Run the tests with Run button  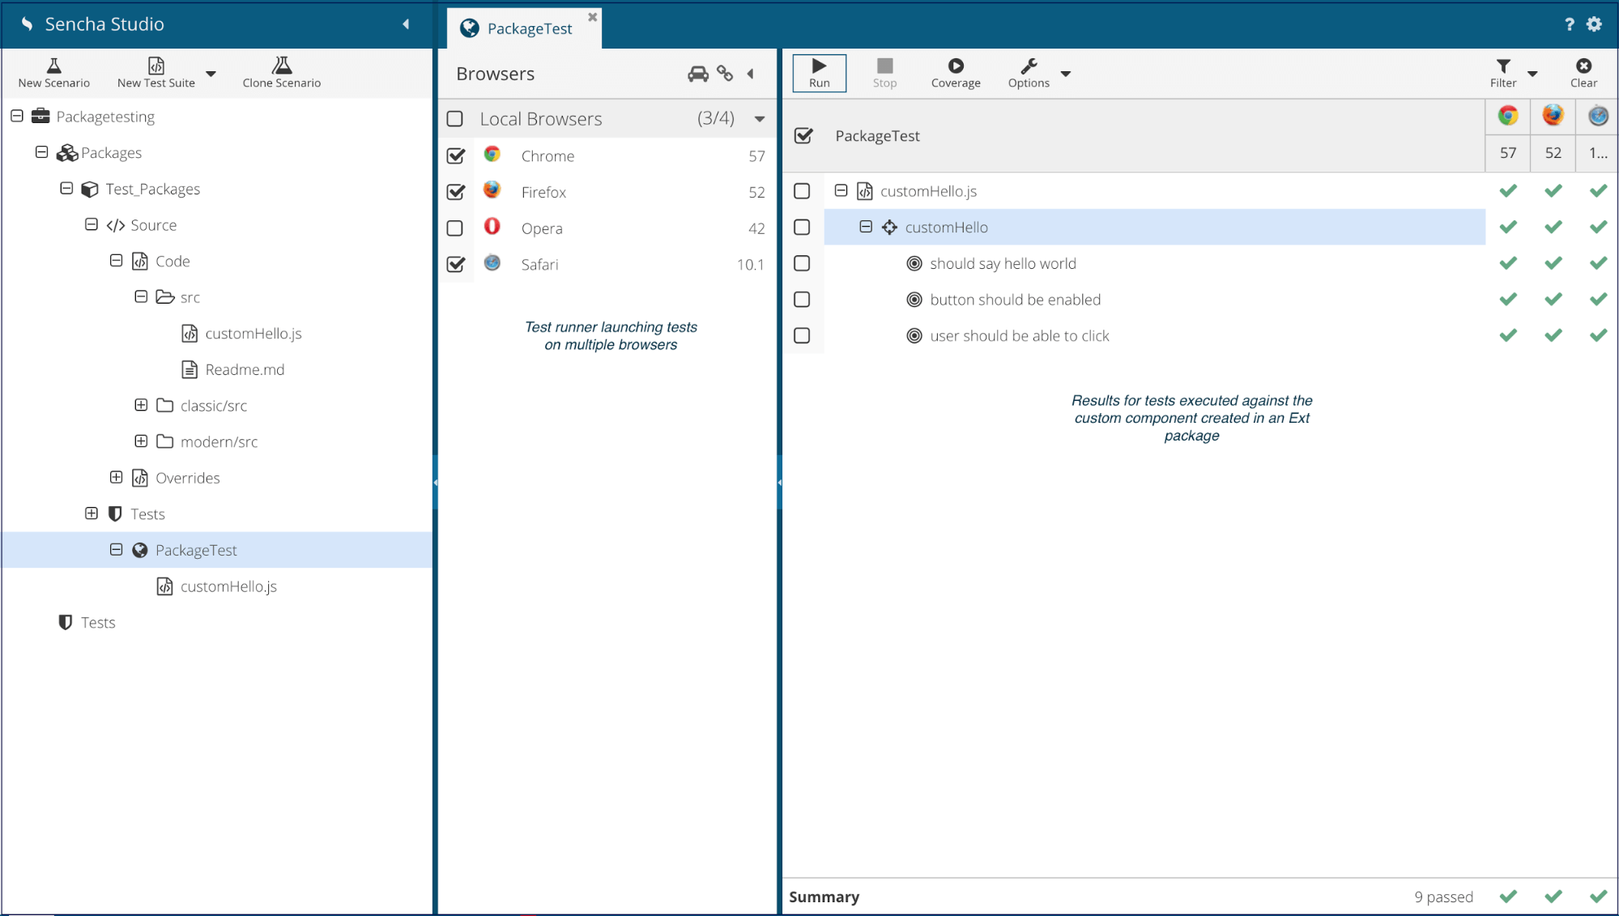[x=820, y=73]
